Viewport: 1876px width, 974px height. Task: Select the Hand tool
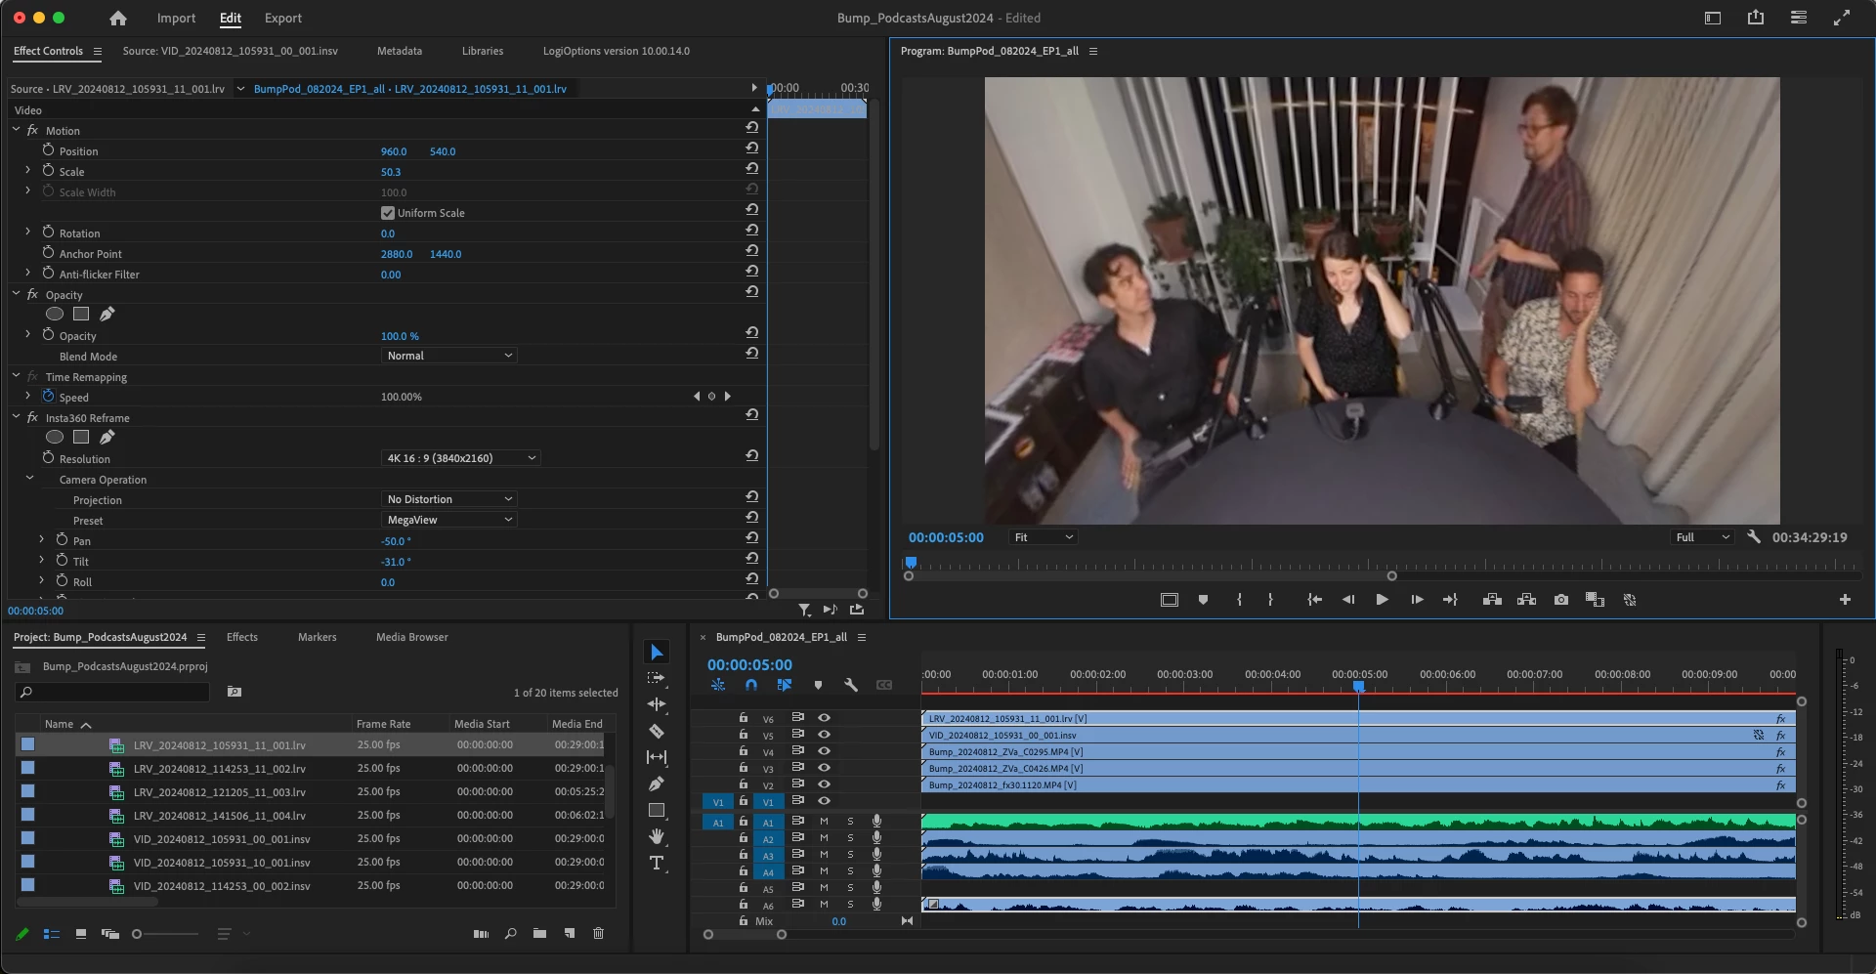click(x=657, y=836)
